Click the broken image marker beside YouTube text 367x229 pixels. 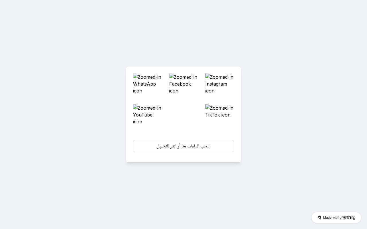tap(135, 107)
